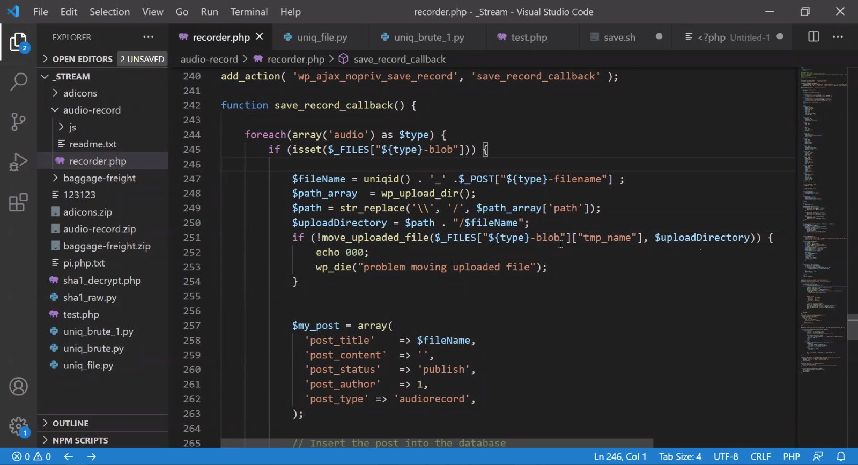This screenshot has height=465, width=858.
Task: Open the File menu
Action: click(x=40, y=12)
